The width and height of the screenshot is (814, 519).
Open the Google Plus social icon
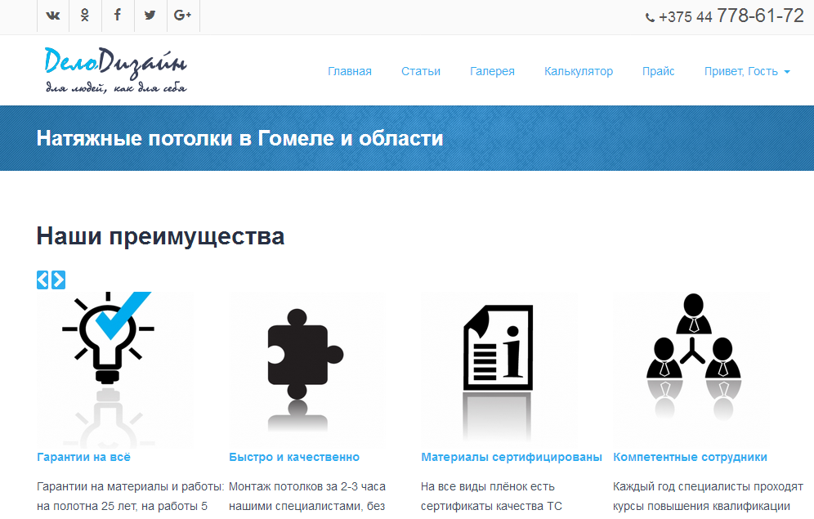[183, 16]
